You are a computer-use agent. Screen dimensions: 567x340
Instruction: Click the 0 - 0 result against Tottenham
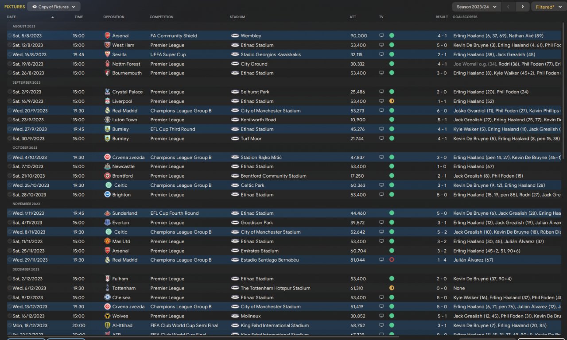tap(442, 288)
